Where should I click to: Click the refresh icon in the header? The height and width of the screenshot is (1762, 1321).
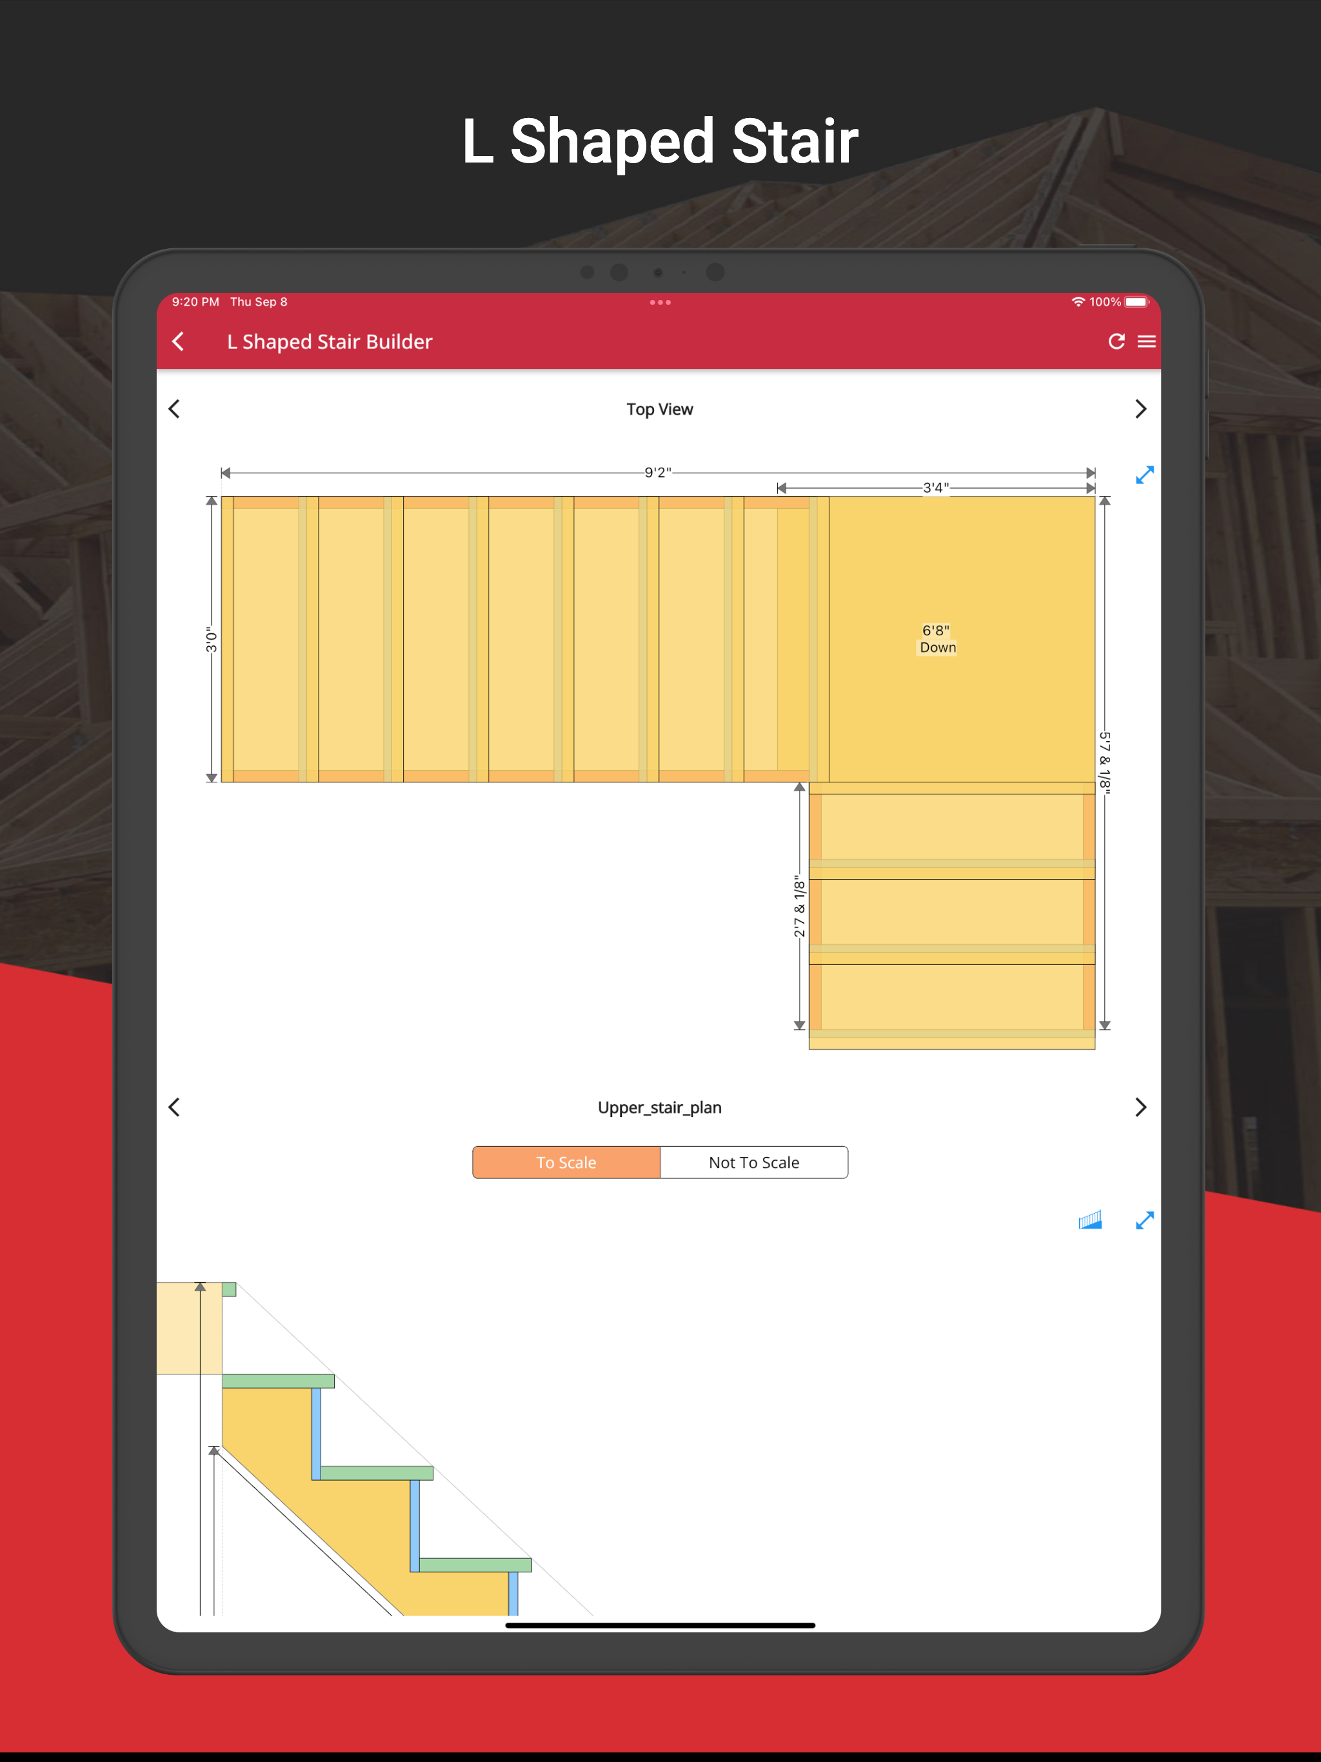pos(1117,342)
